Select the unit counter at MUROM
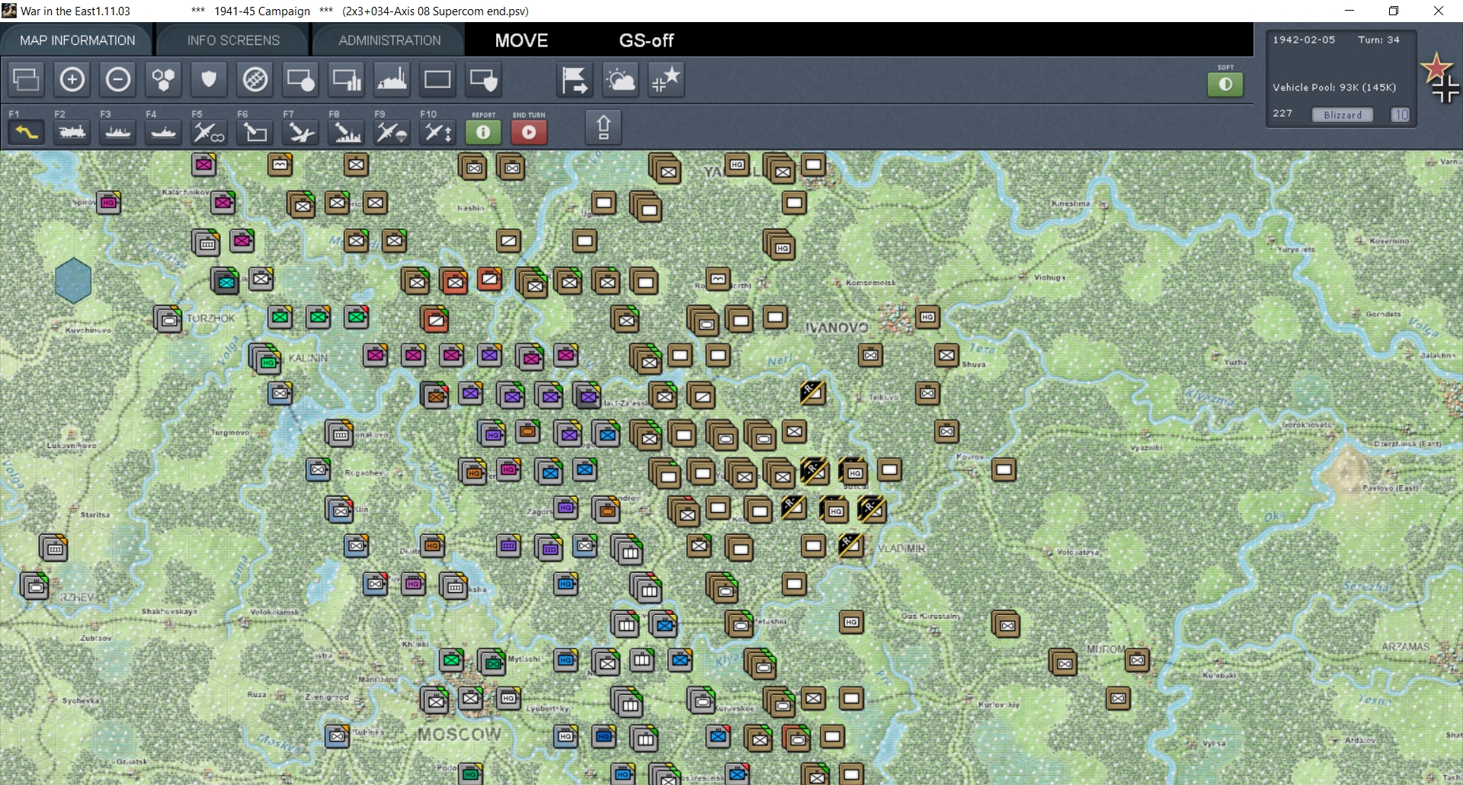The width and height of the screenshot is (1463, 785). pyautogui.click(x=1137, y=660)
